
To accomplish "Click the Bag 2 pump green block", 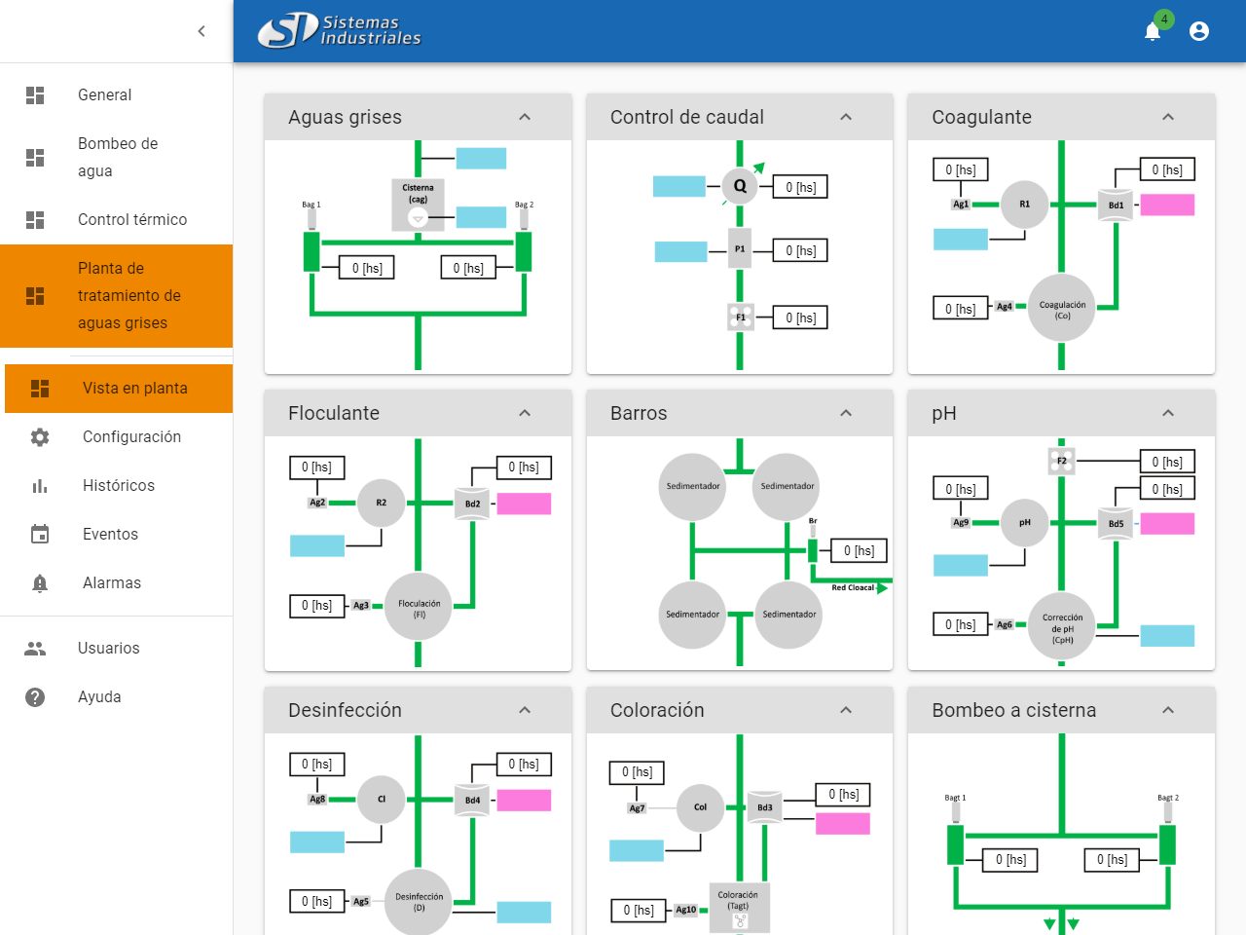I will [524, 251].
